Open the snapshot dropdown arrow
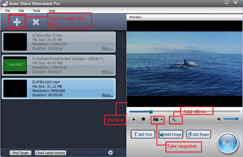This screenshot has height=157, width=243. 162,119
